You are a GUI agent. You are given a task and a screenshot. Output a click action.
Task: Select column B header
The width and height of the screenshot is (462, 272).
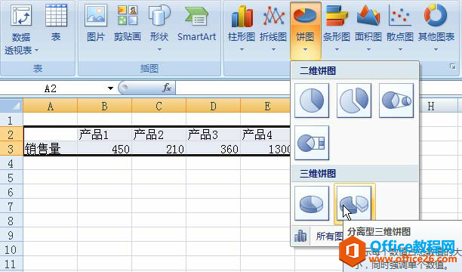[105, 106]
